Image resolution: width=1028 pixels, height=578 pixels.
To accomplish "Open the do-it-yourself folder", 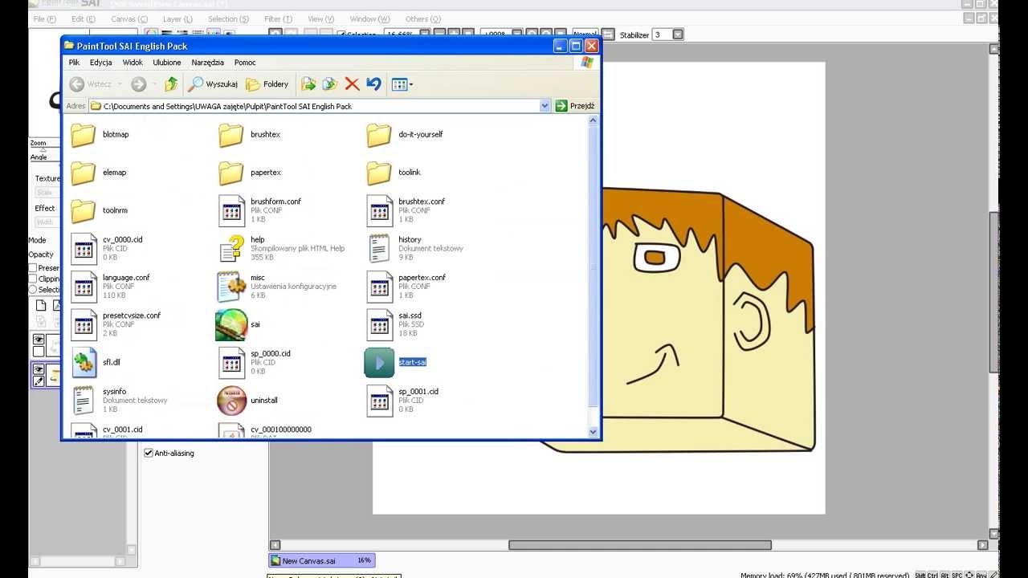I will click(x=379, y=135).
